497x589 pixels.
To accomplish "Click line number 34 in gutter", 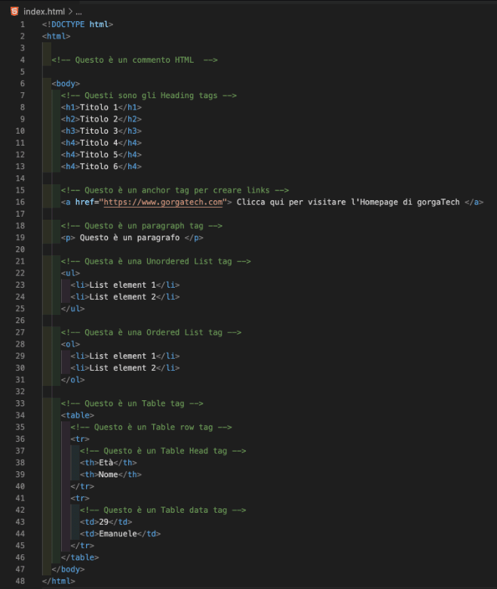I will point(20,415).
